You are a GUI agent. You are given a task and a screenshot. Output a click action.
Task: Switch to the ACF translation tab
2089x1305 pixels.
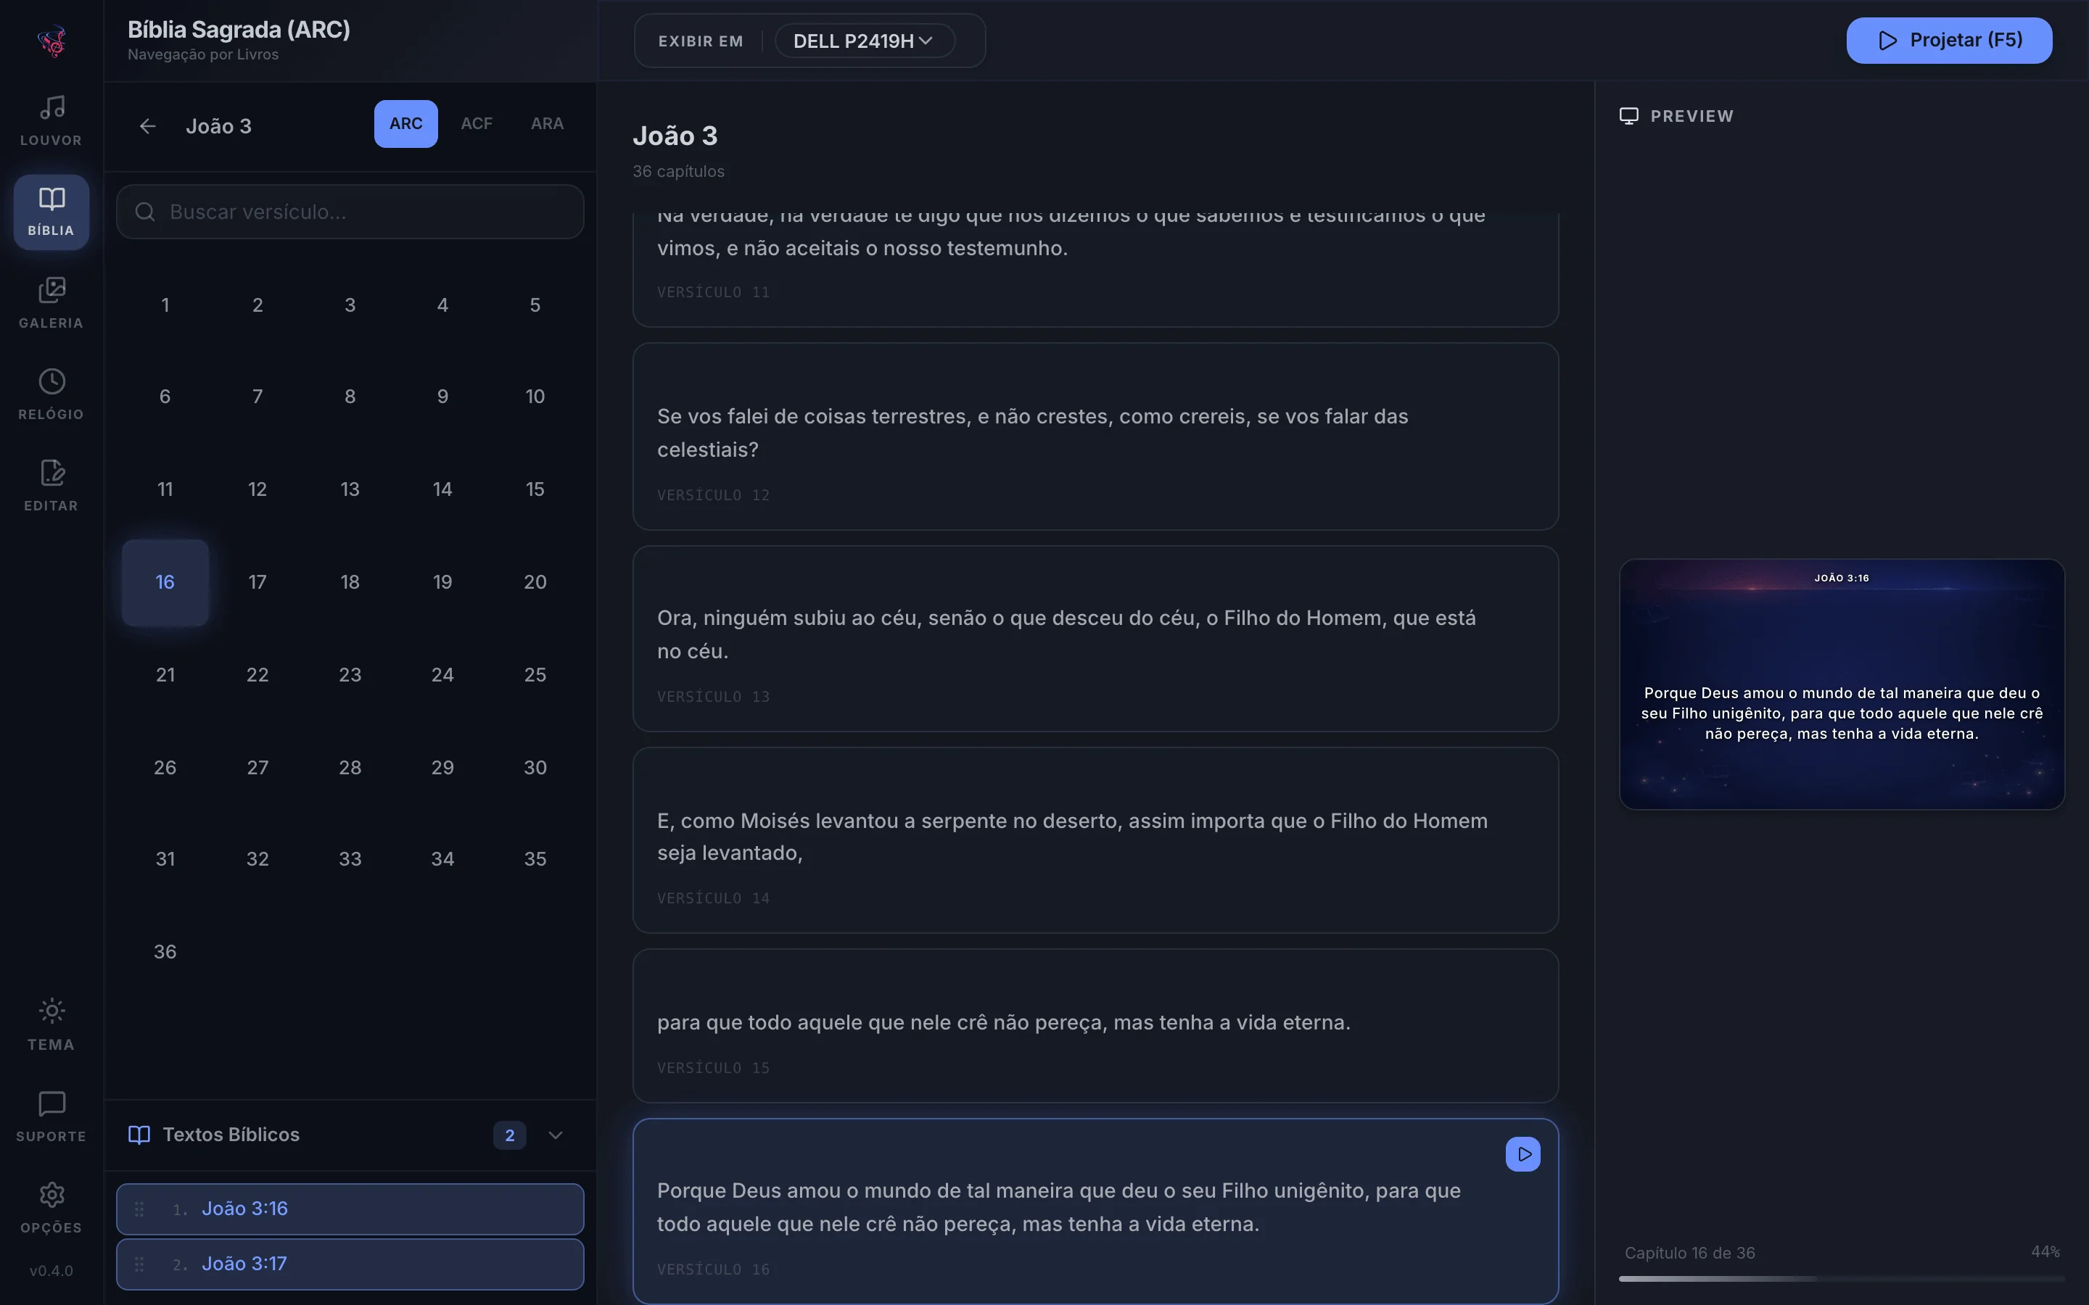(x=477, y=123)
